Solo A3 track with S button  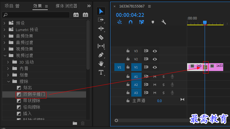[x=163, y=93]
